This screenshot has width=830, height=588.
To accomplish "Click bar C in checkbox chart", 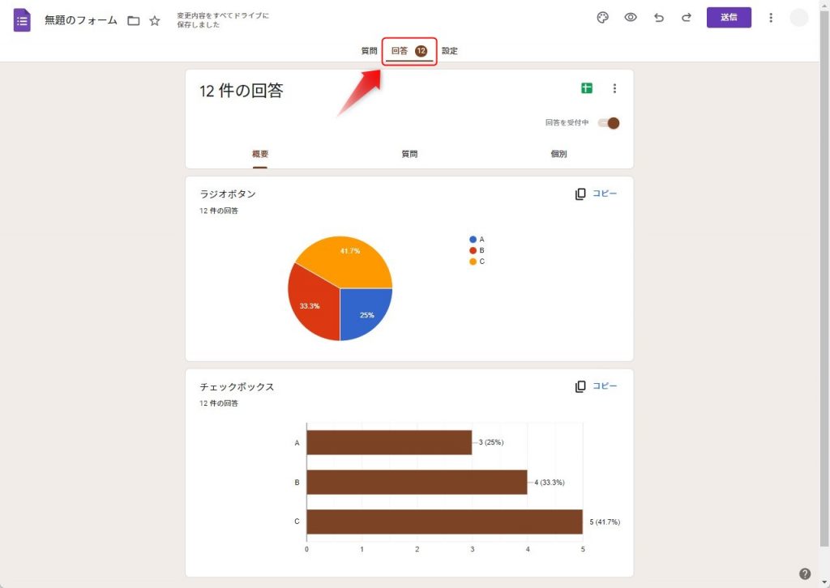I will 445,522.
